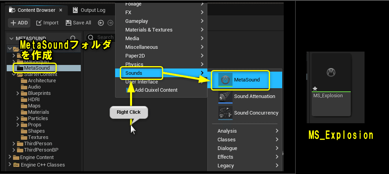Screen dimensions: 389x174
Task: Select the Maps folder
Action: tap(34, 106)
